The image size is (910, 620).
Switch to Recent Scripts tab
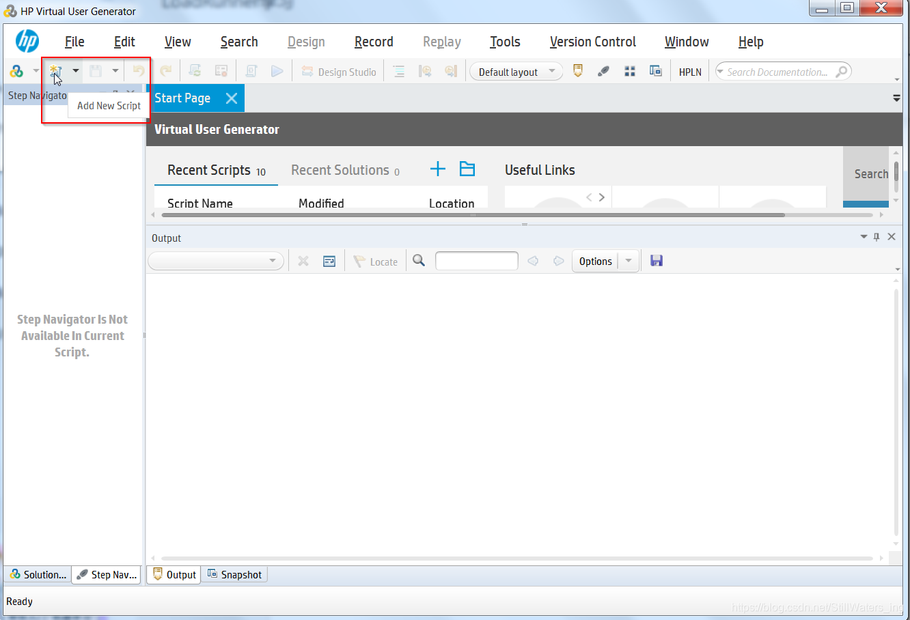[216, 170]
